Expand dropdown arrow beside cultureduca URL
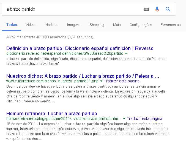Image resolution: width=186 pixels, height=150 pixels. coord(101,81)
